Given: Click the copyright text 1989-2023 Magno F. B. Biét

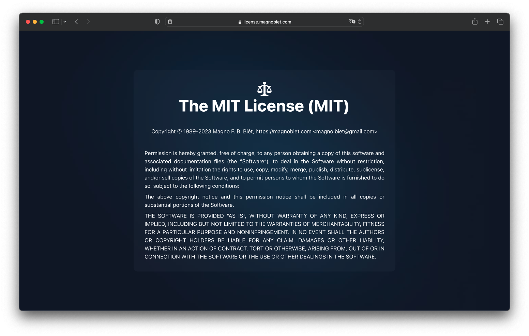Looking at the screenshot, I should (218, 131).
